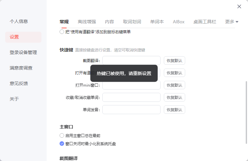
Task: Open 个人信息 in the sidebar
Action: coord(19,21)
